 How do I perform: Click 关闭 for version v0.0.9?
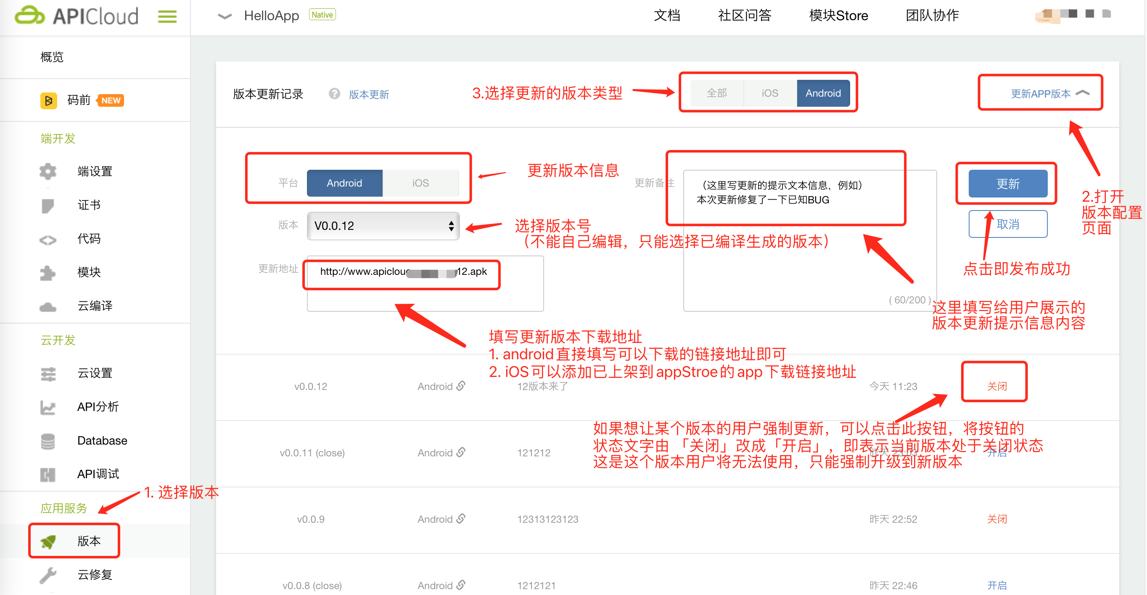click(x=996, y=519)
